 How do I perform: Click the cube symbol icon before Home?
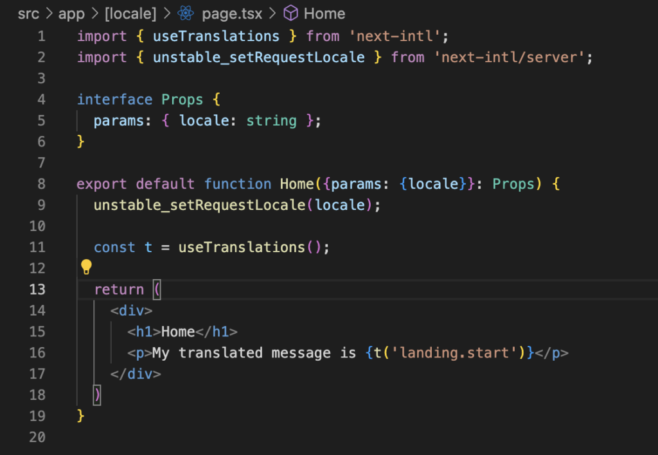click(291, 13)
